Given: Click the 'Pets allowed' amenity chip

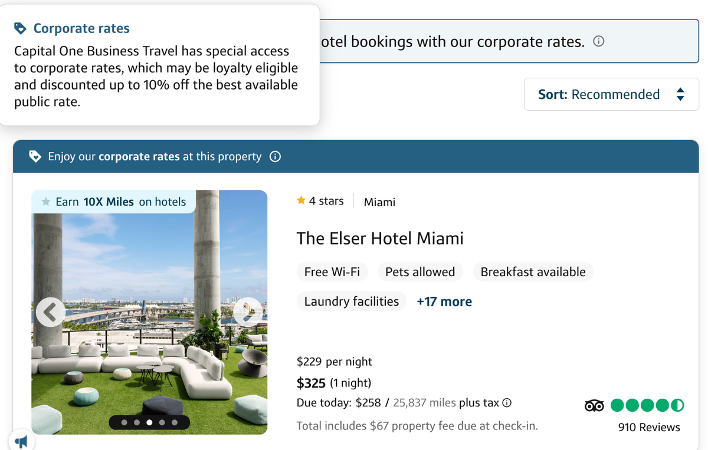Looking at the screenshot, I should 420,272.
